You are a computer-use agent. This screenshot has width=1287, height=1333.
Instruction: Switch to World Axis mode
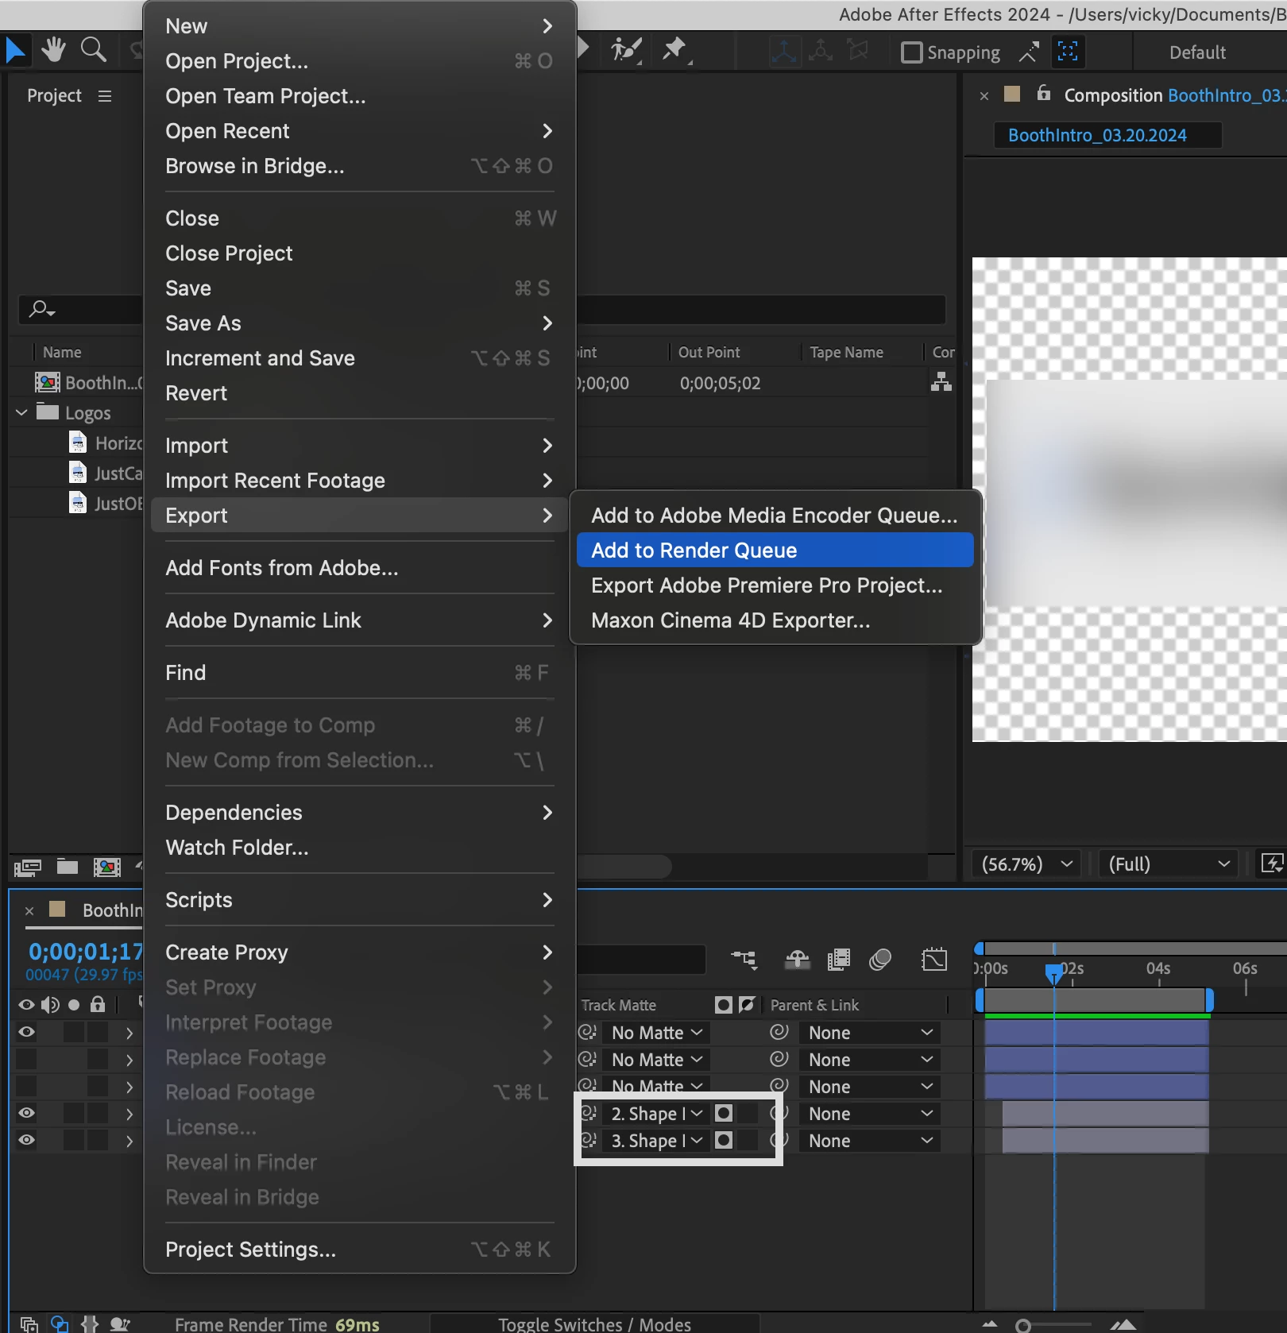pyautogui.click(x=821, y=52)
